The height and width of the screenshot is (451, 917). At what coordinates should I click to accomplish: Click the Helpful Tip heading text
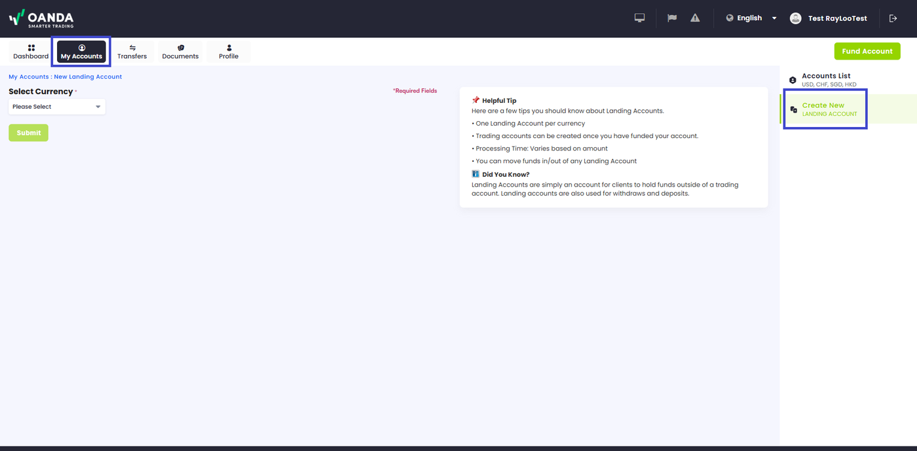(499, 101)
